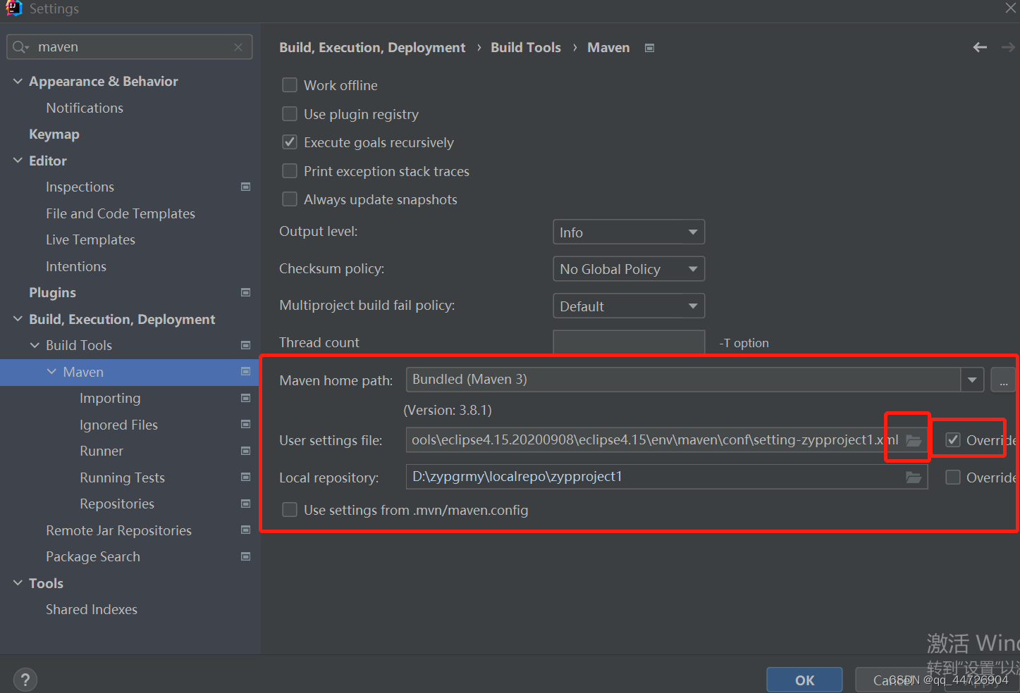
Task: Open Maven home path dropdown arrow
Action: coord(972,380)
